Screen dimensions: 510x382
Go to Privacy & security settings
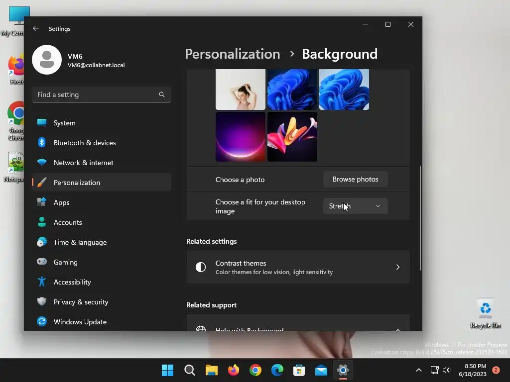tap(102, 301)
